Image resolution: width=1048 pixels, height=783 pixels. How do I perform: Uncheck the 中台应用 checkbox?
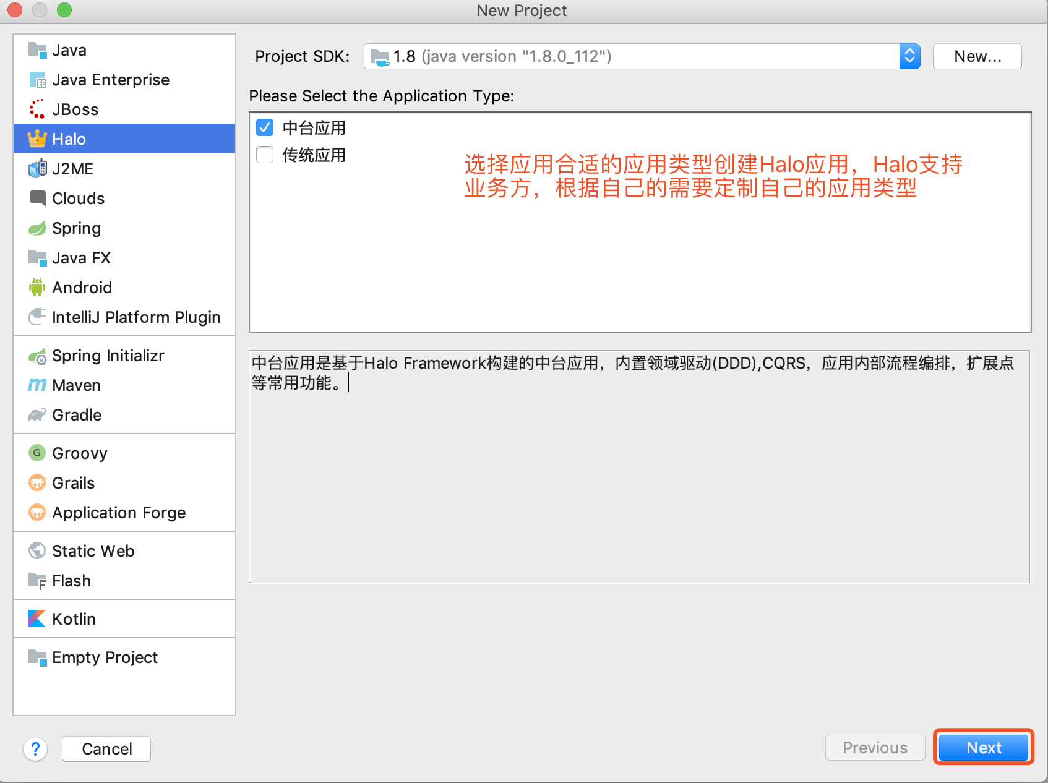pos(265,128)
